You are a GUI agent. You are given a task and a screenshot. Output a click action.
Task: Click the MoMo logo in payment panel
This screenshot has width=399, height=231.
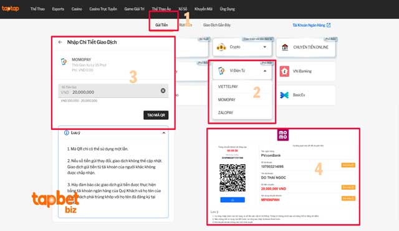click(283, 135)
